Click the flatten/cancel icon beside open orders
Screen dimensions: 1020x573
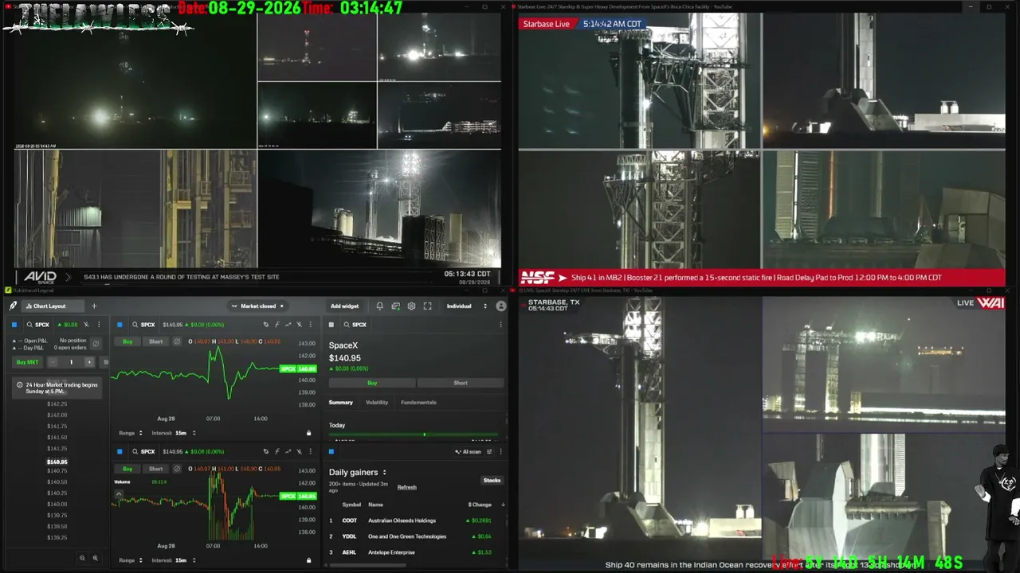pos(96,344)
